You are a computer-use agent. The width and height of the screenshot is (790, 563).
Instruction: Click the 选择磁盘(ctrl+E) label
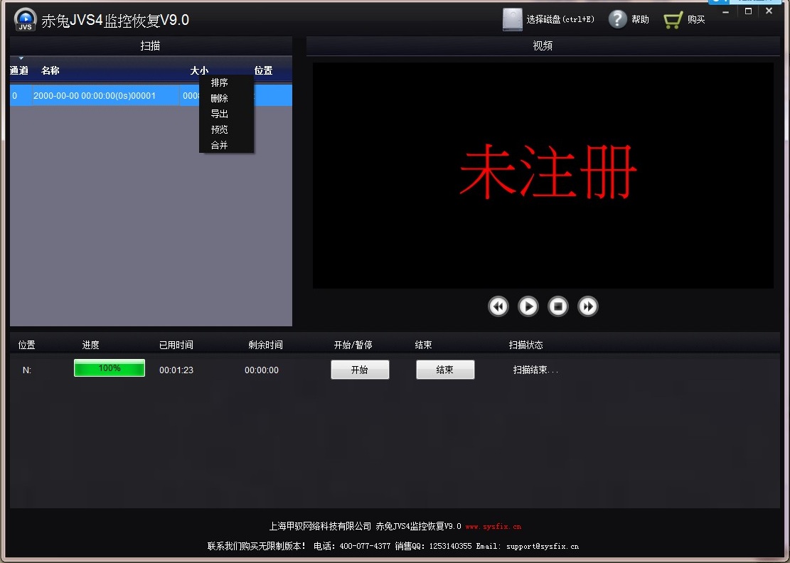560,20
